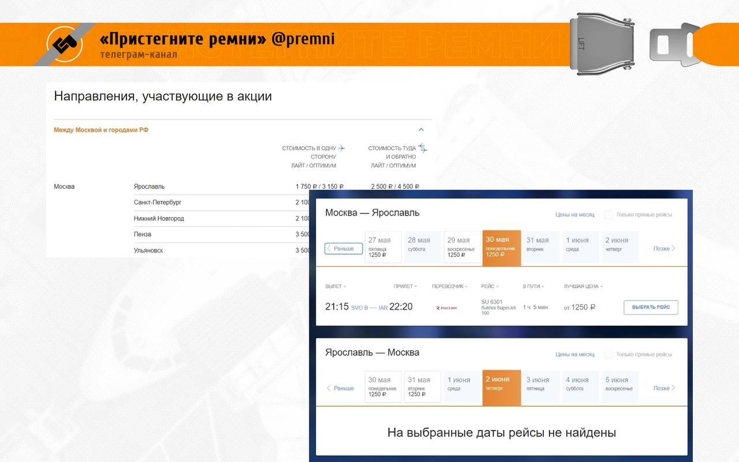Select 28 мая суббота date tab
Screen dimensions: 739x462
tap(422, 247)
